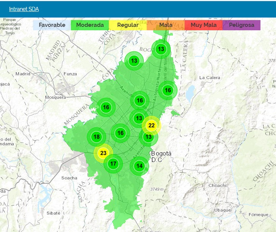
Task: Click the La Calera town label
Action: pyautogui.click(x=210, y=78)
